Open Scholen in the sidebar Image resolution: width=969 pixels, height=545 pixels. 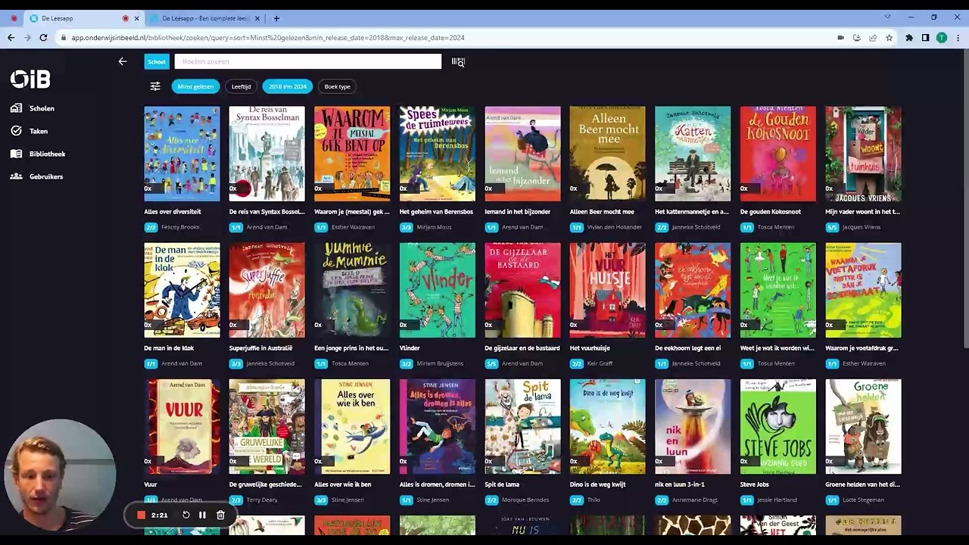tap(32, 108)
